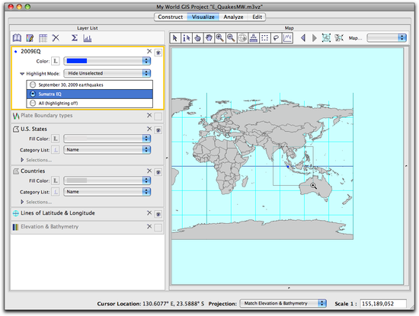This screenshot has width=419, height=316.
Task: Activate the zoom in magnifier tool
Action: [x=220, y=38]
